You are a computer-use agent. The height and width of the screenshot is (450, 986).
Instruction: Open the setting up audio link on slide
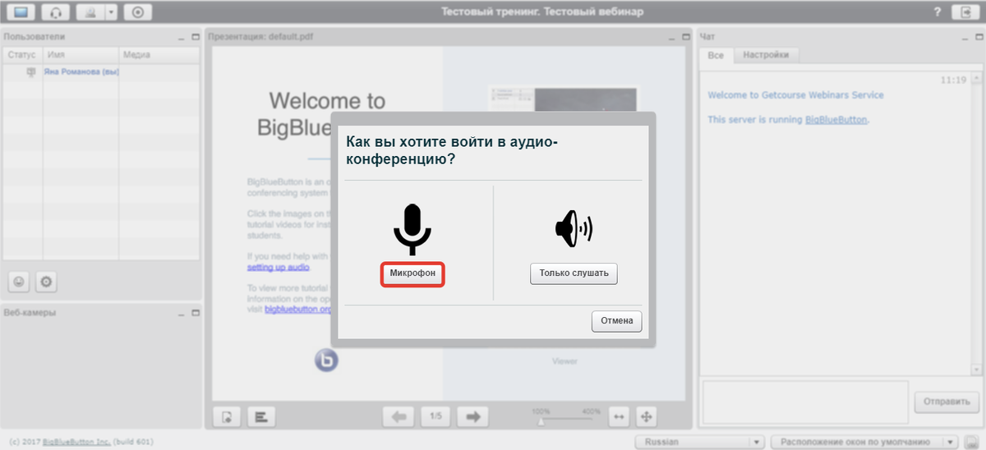278,268
